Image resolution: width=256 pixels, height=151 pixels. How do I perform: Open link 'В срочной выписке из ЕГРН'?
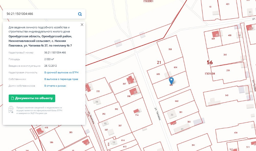tap(61, 72)
